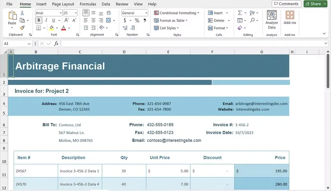Switch to the Page Layout tab
Screen dimensions: 331x191
(x=63, y=4)
